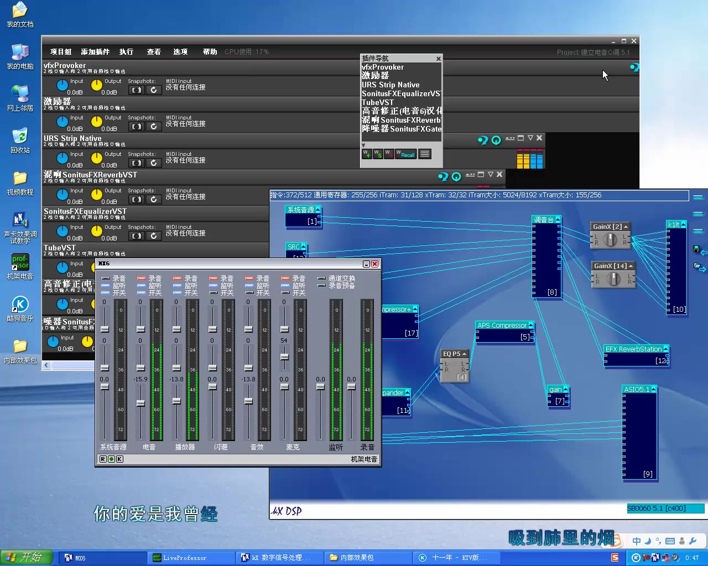Open the 添加插件 menu

point(95,52)
